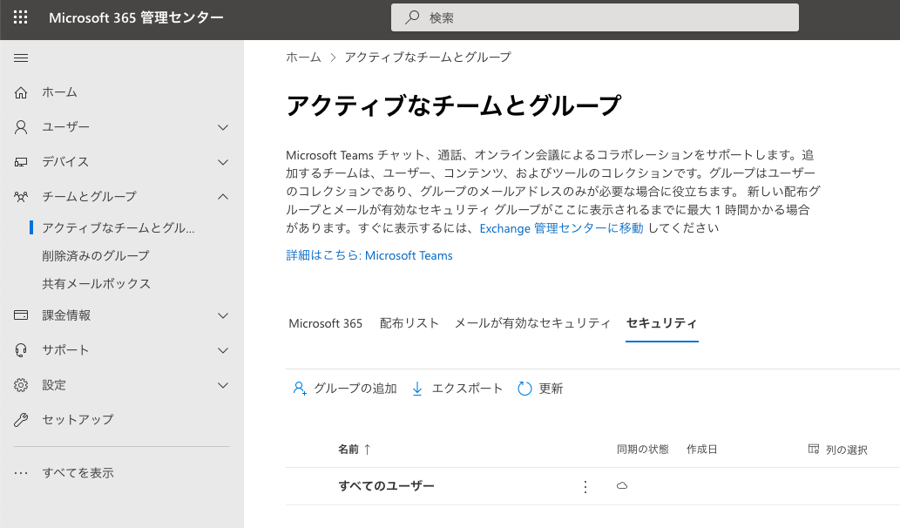Click the Support headset icon
Screen dimensions: 900x528
(21, 350)
